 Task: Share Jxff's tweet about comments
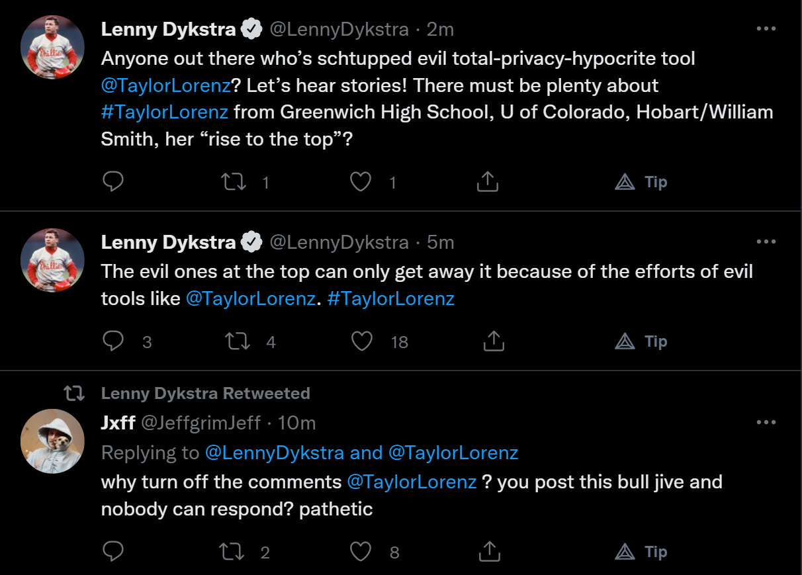pos(488,552)
